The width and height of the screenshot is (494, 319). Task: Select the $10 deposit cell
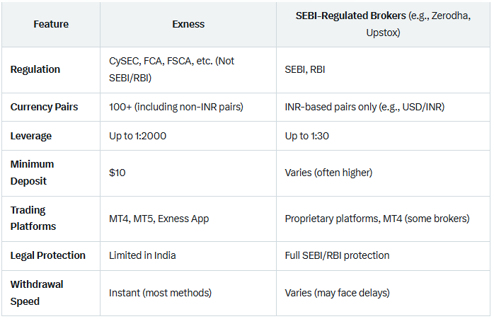[117, 173]
